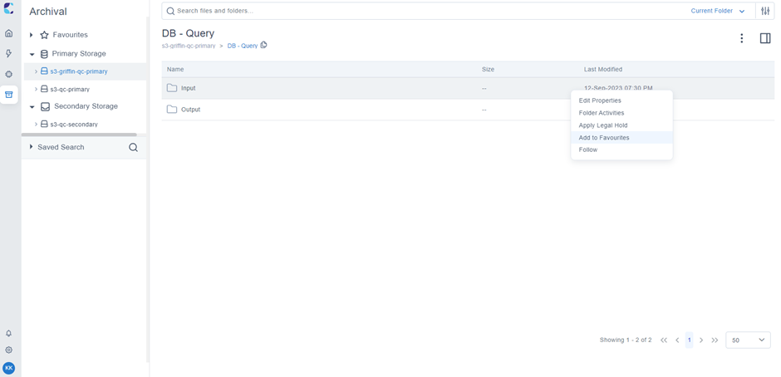Expand s3-griffin-qc-primary chevron
The image size is (781, 377).
tap(36, 71)
